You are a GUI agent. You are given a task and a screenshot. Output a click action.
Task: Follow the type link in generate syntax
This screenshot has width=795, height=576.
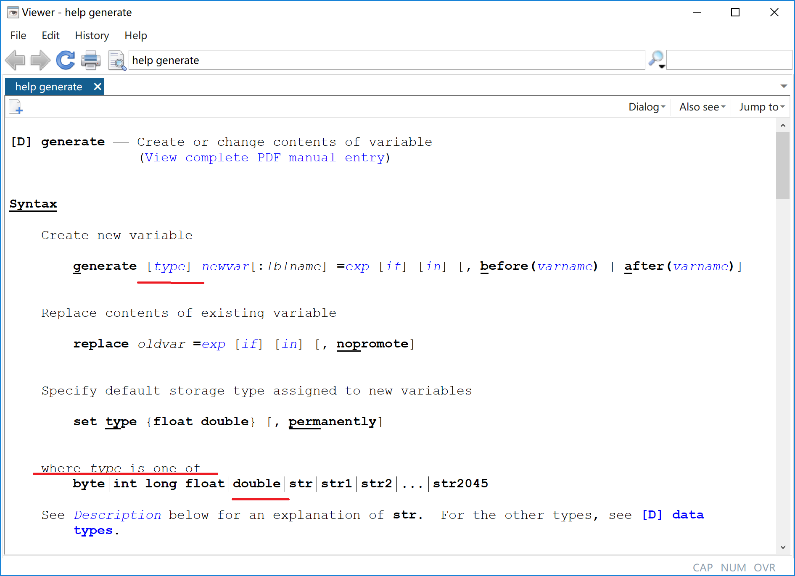[170, 266]
